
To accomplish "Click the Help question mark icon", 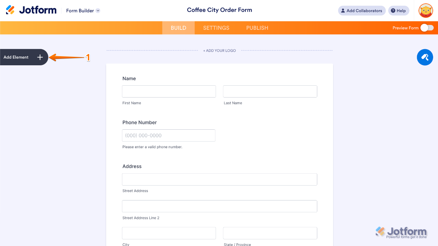I will [393, 11].
